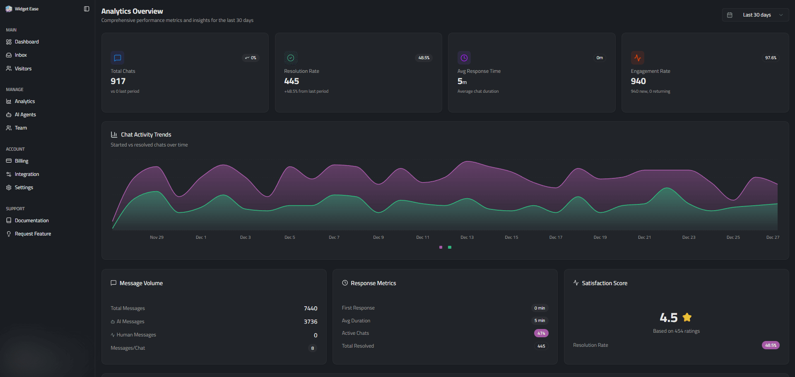This screenshot has height=377, width=795.
Task: Click the Avg Response Time clock icon
Action: pos(464,58)
